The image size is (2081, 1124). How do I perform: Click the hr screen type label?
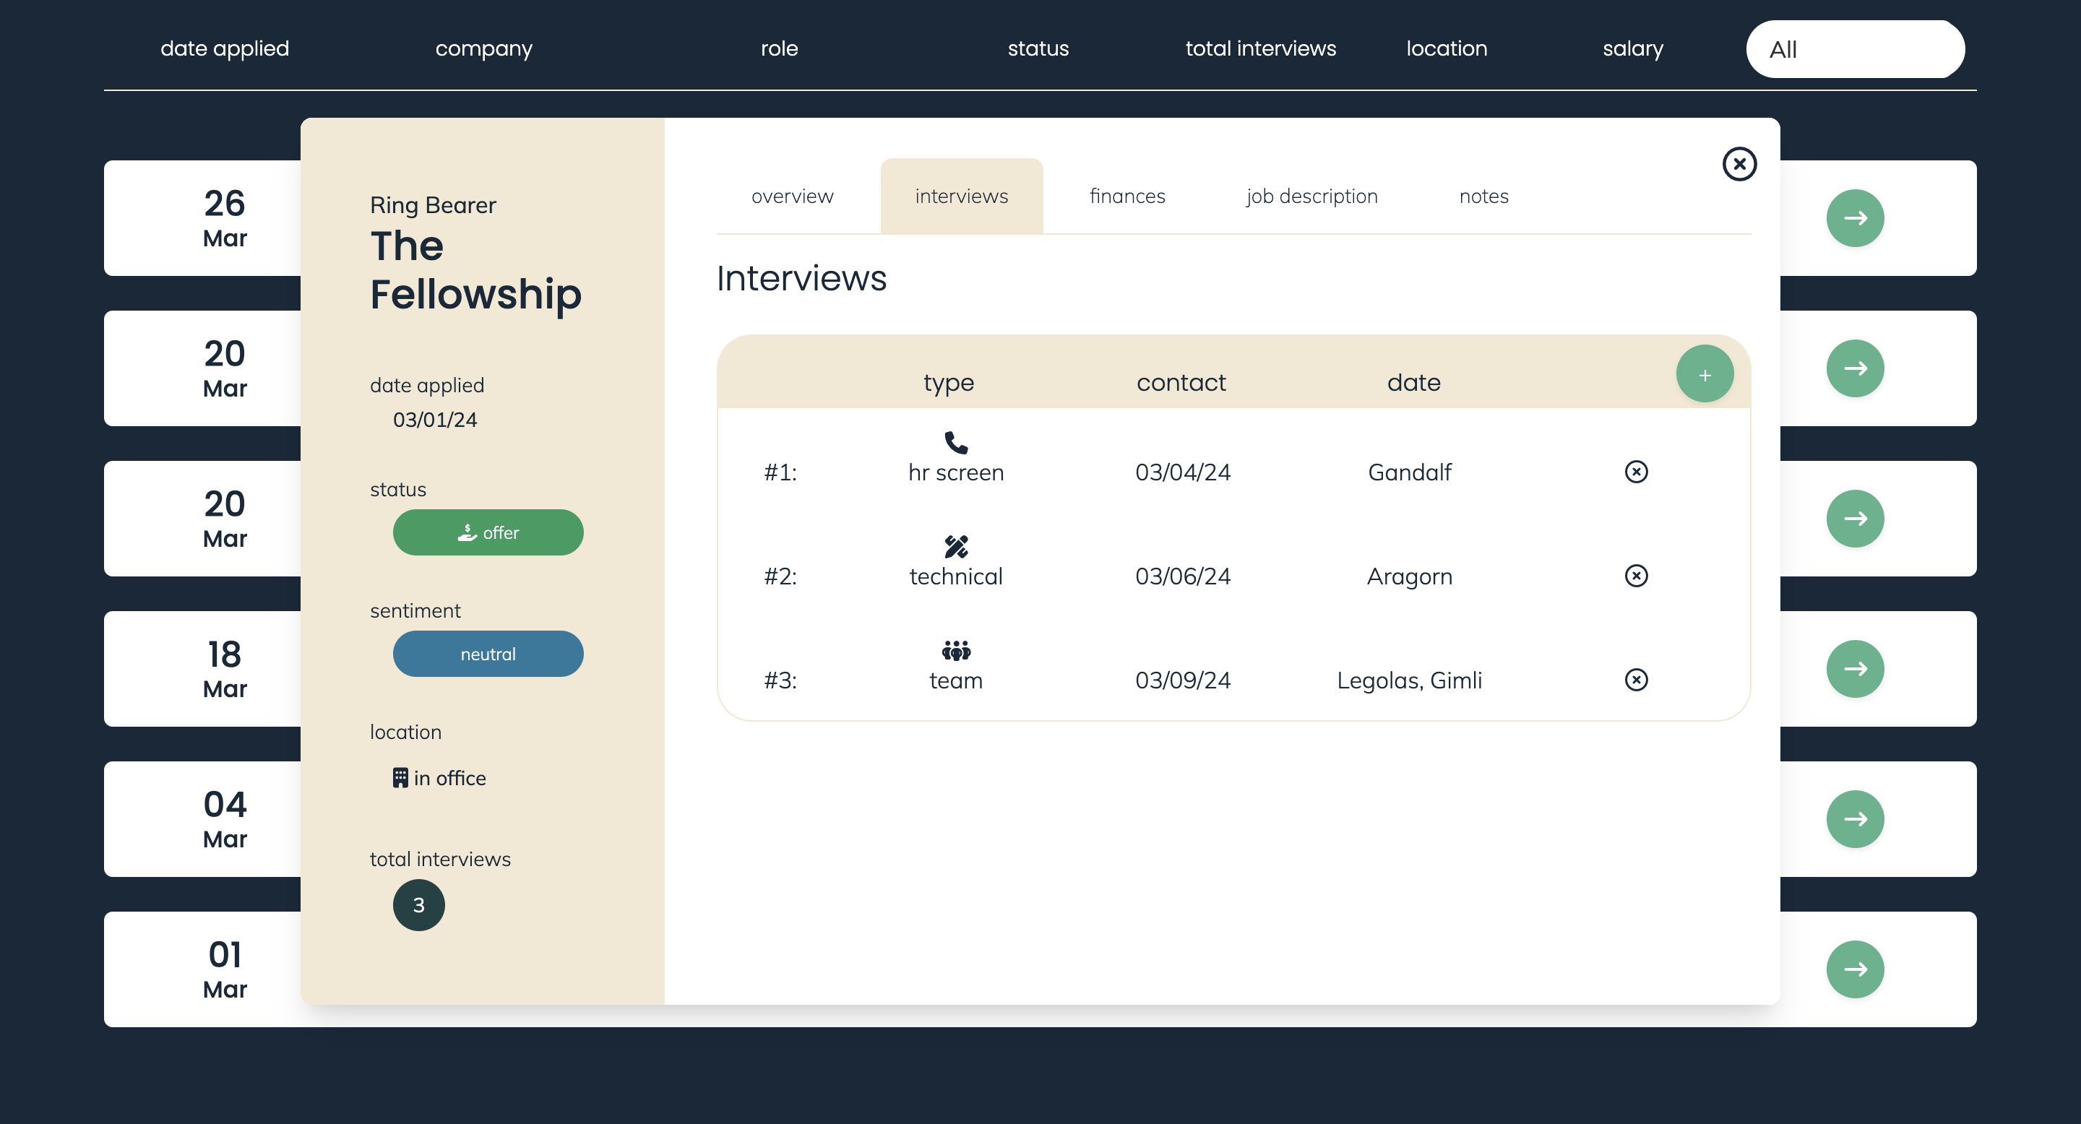(x=956, y=472)
